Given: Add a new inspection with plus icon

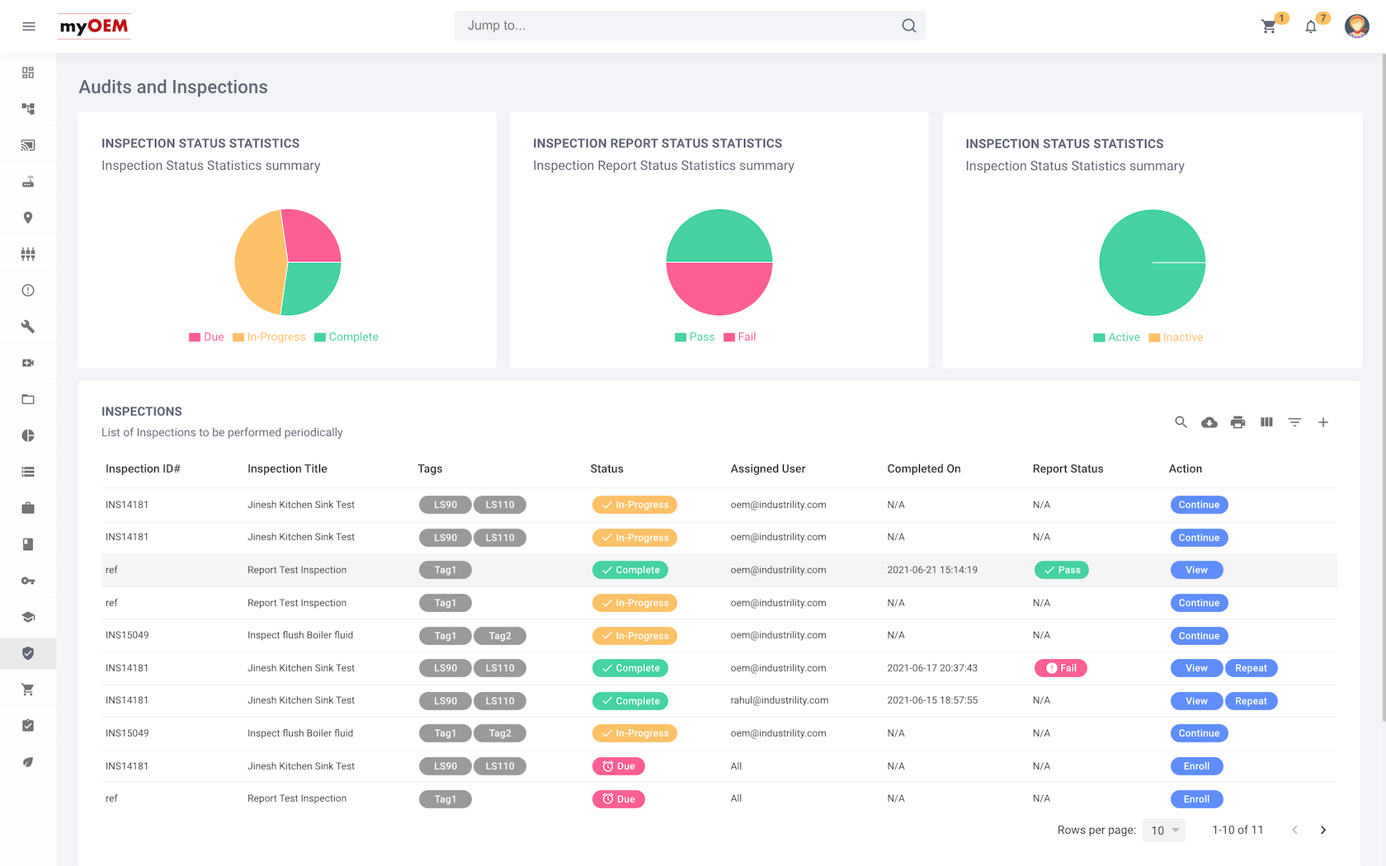Looking at the screenshot, I should pyautogui.click(x=1323, y=422).
